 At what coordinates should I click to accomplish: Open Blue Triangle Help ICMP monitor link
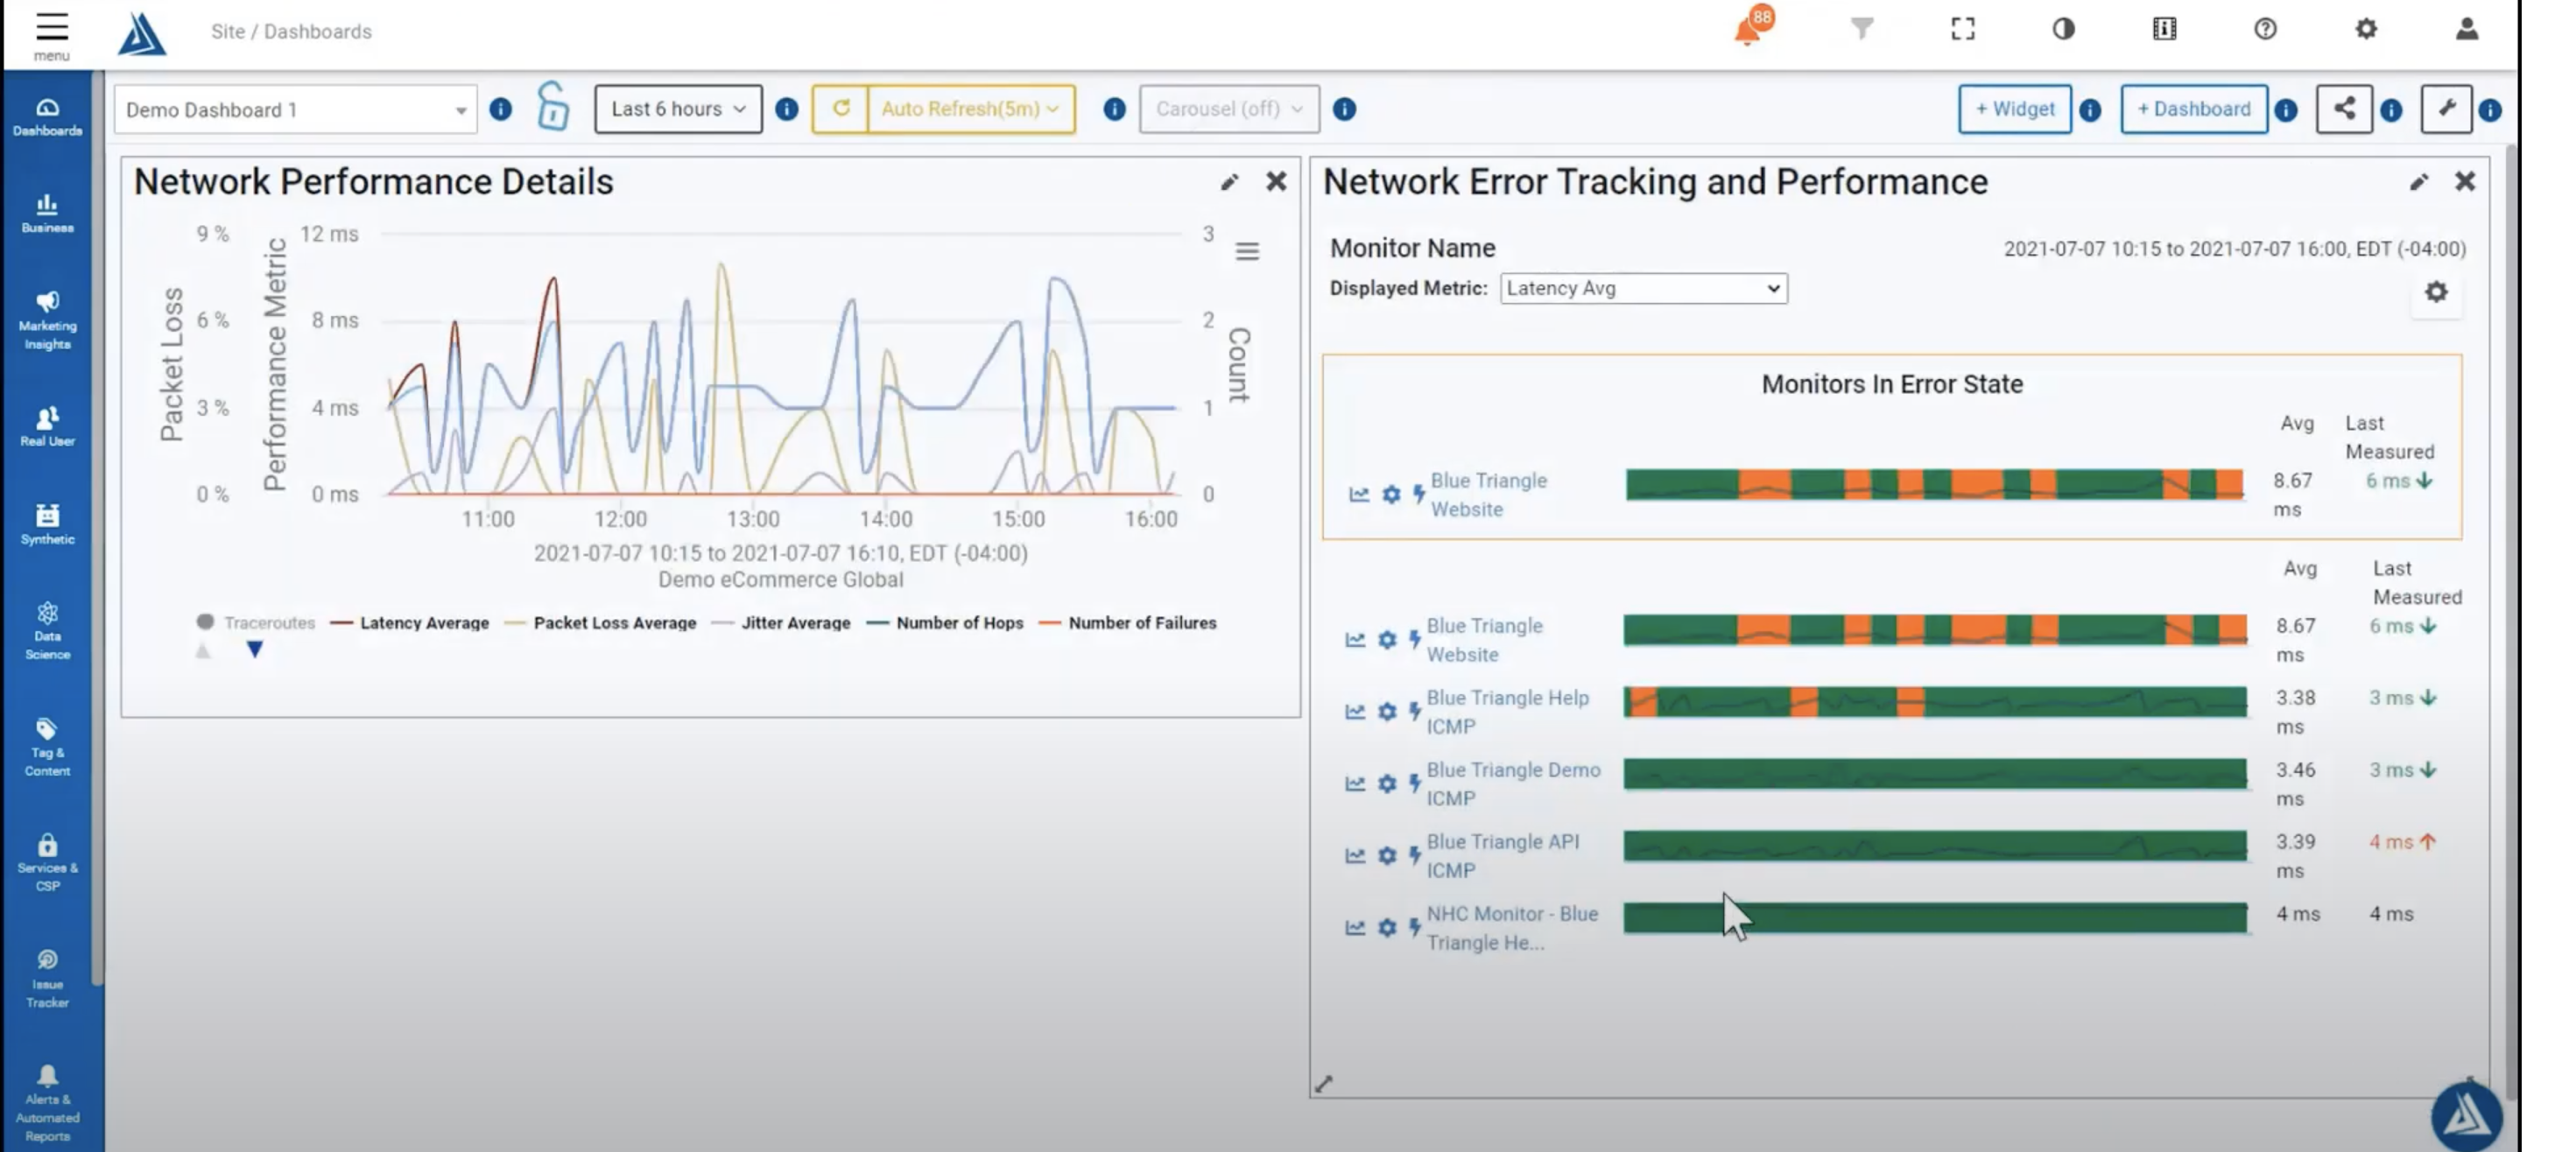point(1507,711)
